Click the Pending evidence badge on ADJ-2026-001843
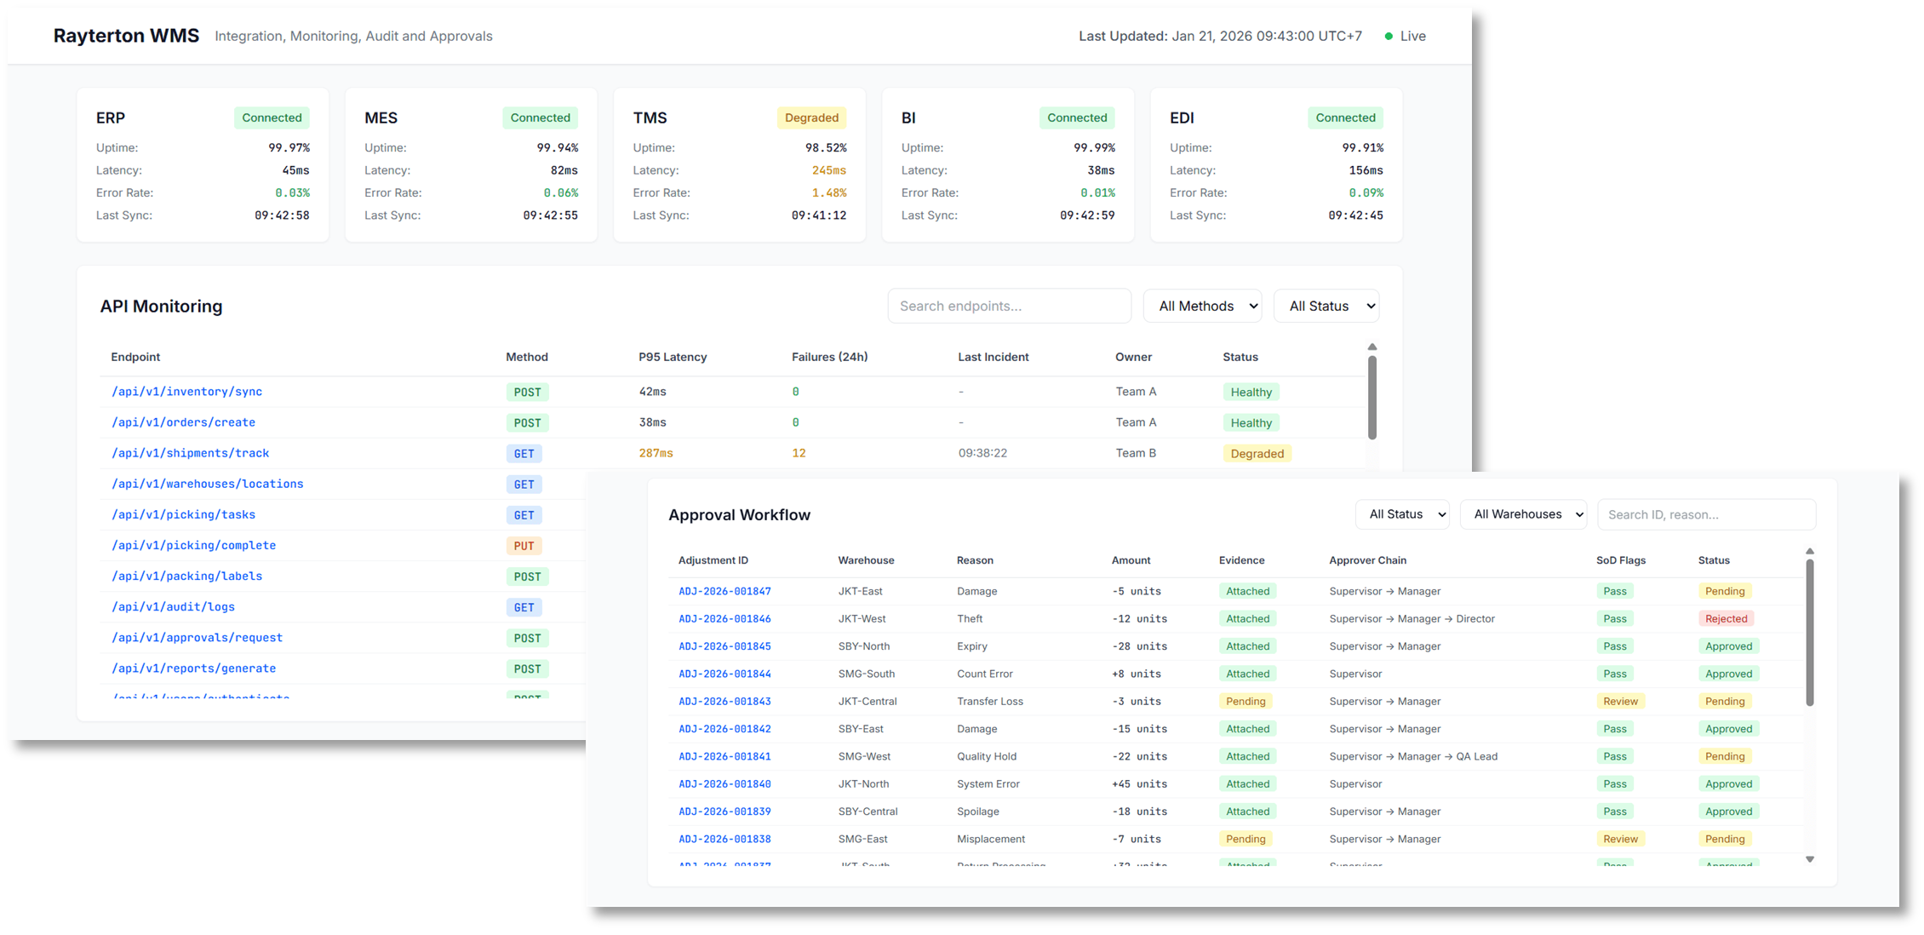The height and width of the screenshot is (935, 1924). (1245, 701)
